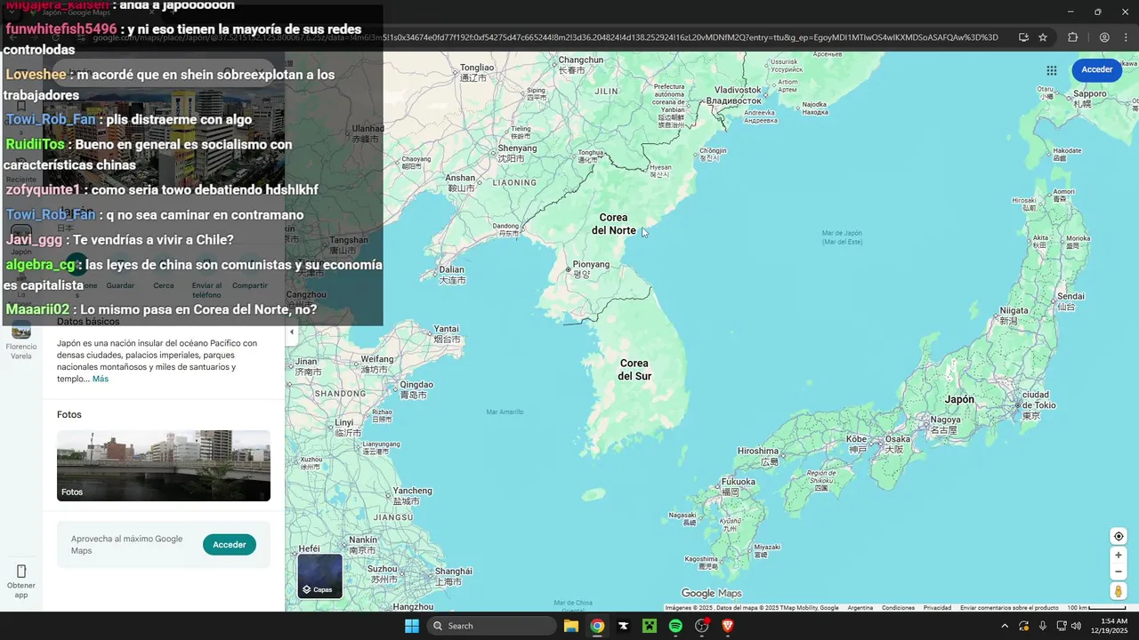Click the Tokio city marker
This screenshot has width=1139, height=640.
tap(1018, 405)
